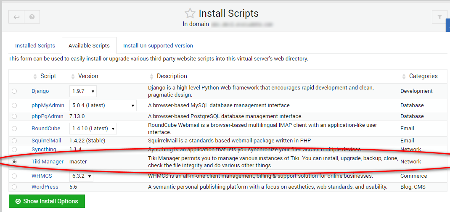
Task: Sort by Categories column sort icon
Action: pos(404,76)
